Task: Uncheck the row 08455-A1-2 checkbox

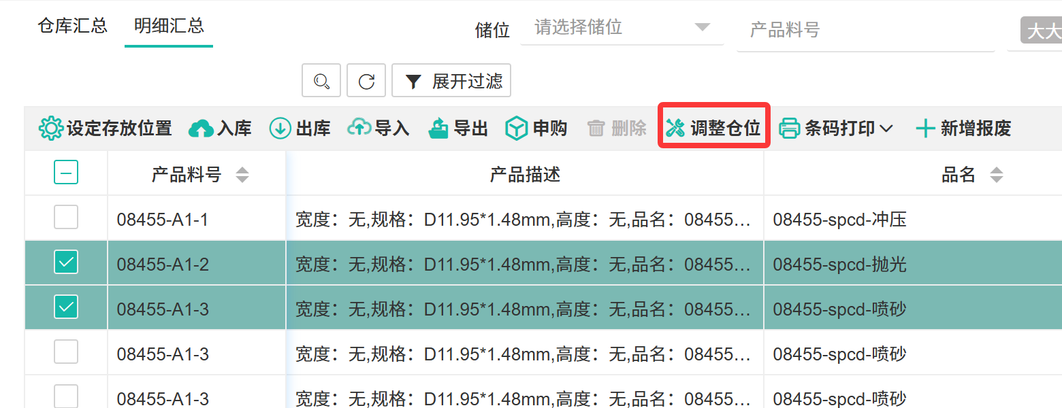Action: (x=66, y=262)
